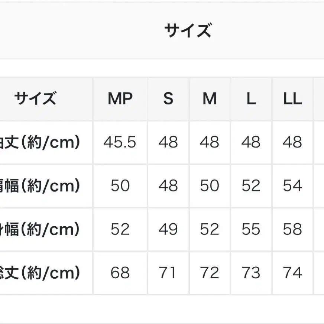This screenshot has height=324, width=324.
Task: Select the S column header
Action: [x=168, y=99]
